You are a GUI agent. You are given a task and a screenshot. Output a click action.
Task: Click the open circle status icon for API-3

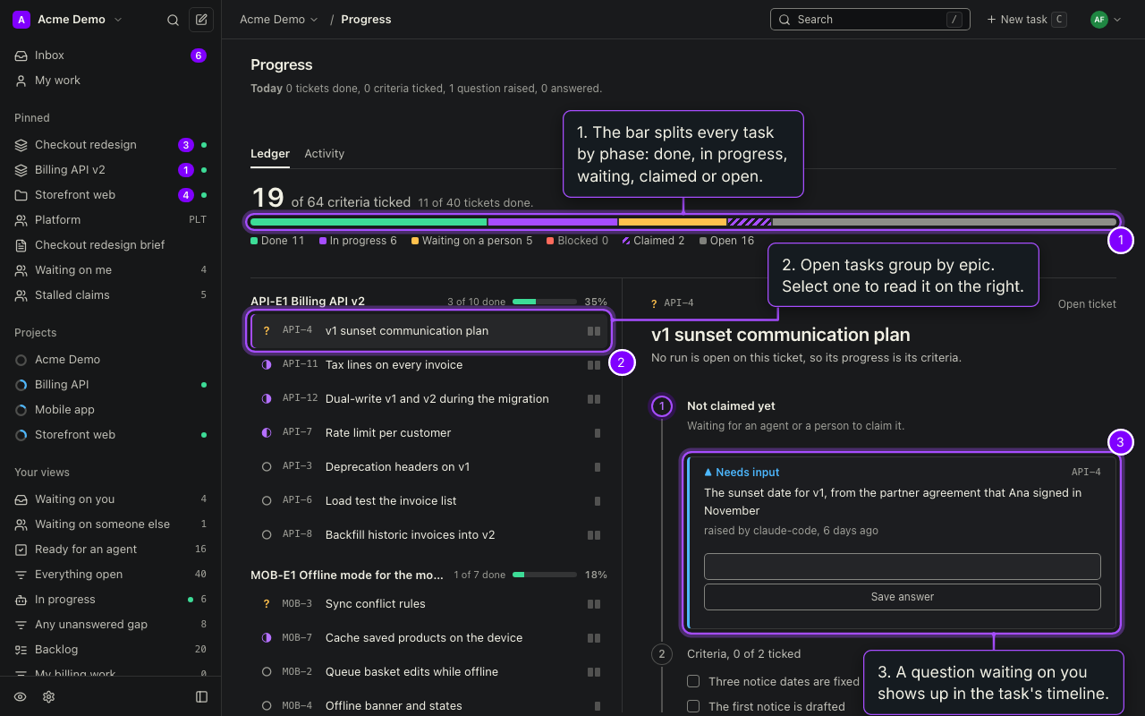267,467
